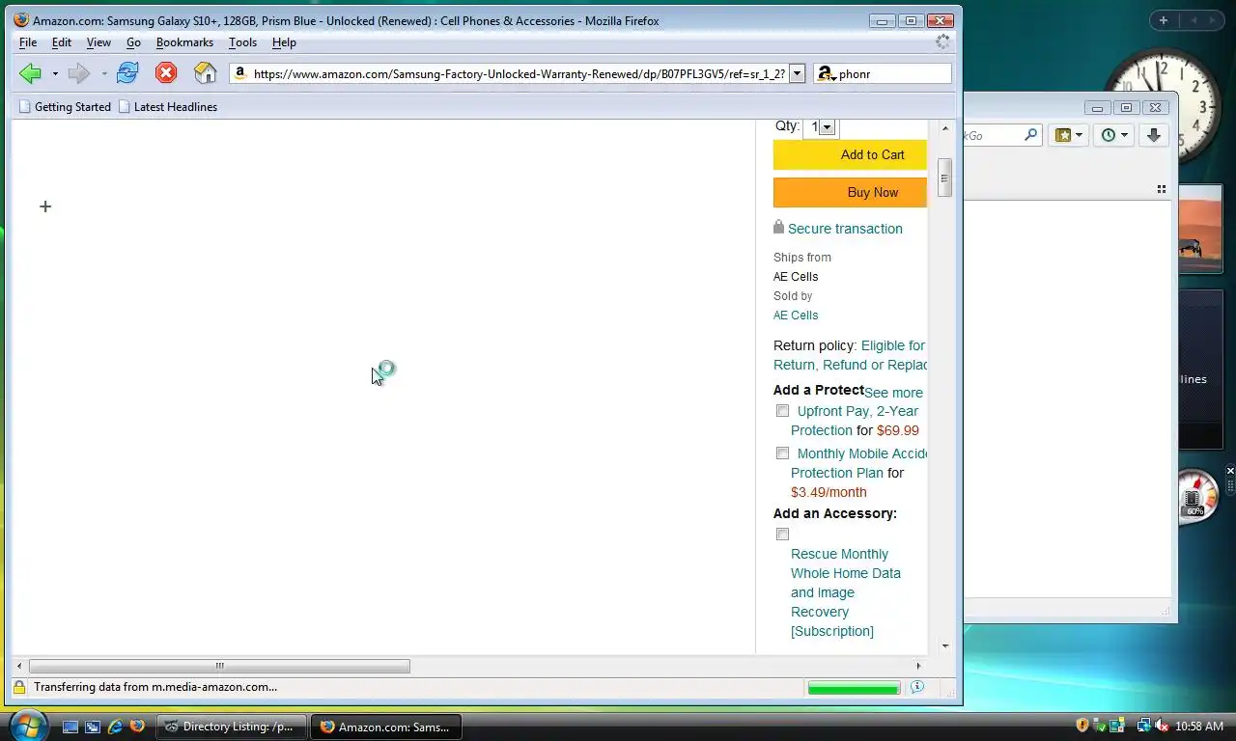Click the See more protection link
This screenshot has height=741, width=1236.
(893, 393)
